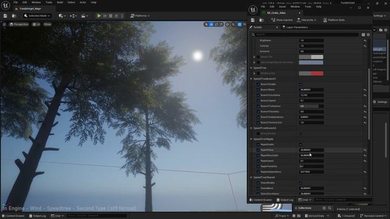Toggle the RippleSpeed override checkbox
Viewport: 390px width, 219px height.
point(258,161)
